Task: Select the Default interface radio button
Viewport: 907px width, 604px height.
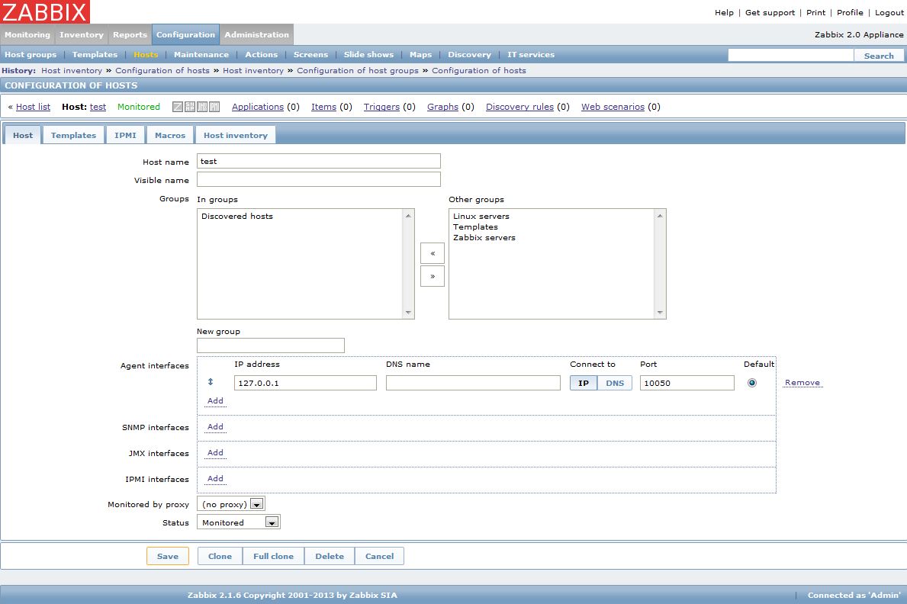Action: click(752, 382)
